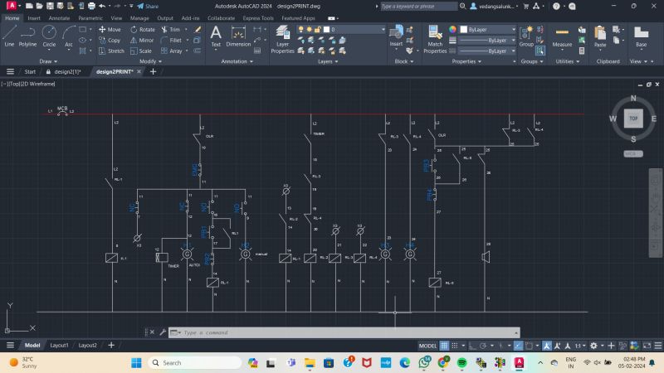Click the WCS button under ViewCube

coord(632,153)
